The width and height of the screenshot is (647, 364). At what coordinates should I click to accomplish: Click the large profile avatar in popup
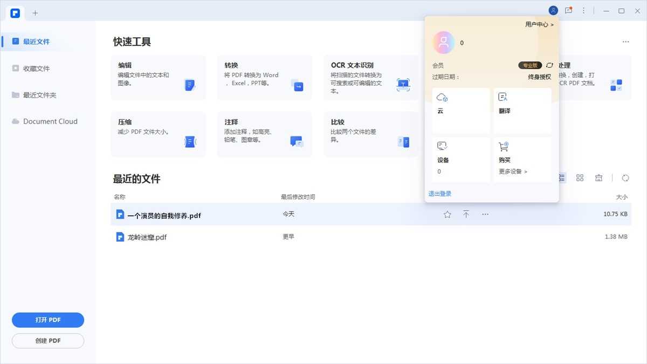444,43
